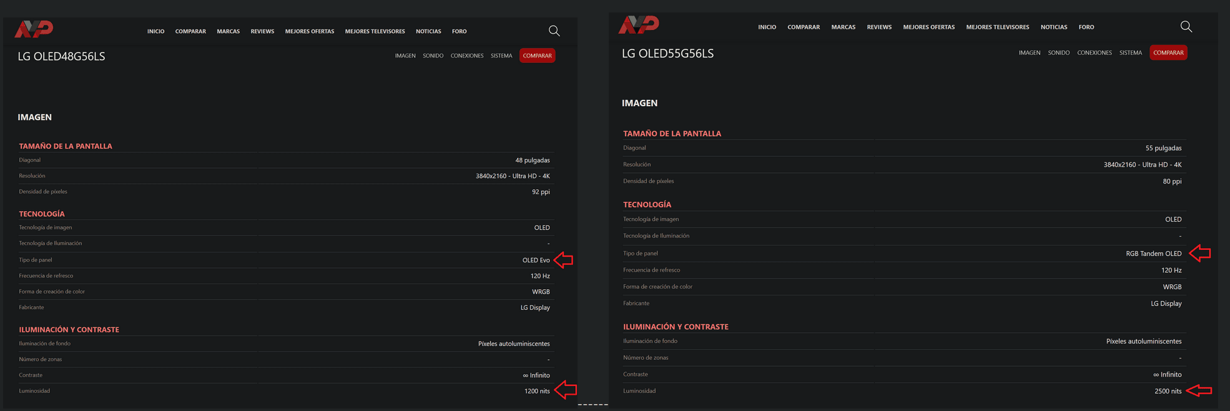The height and width of the screenshot is (411, 1230).
Task: Open REVIEWS in right page menu
Action: [x=879, y=27]
